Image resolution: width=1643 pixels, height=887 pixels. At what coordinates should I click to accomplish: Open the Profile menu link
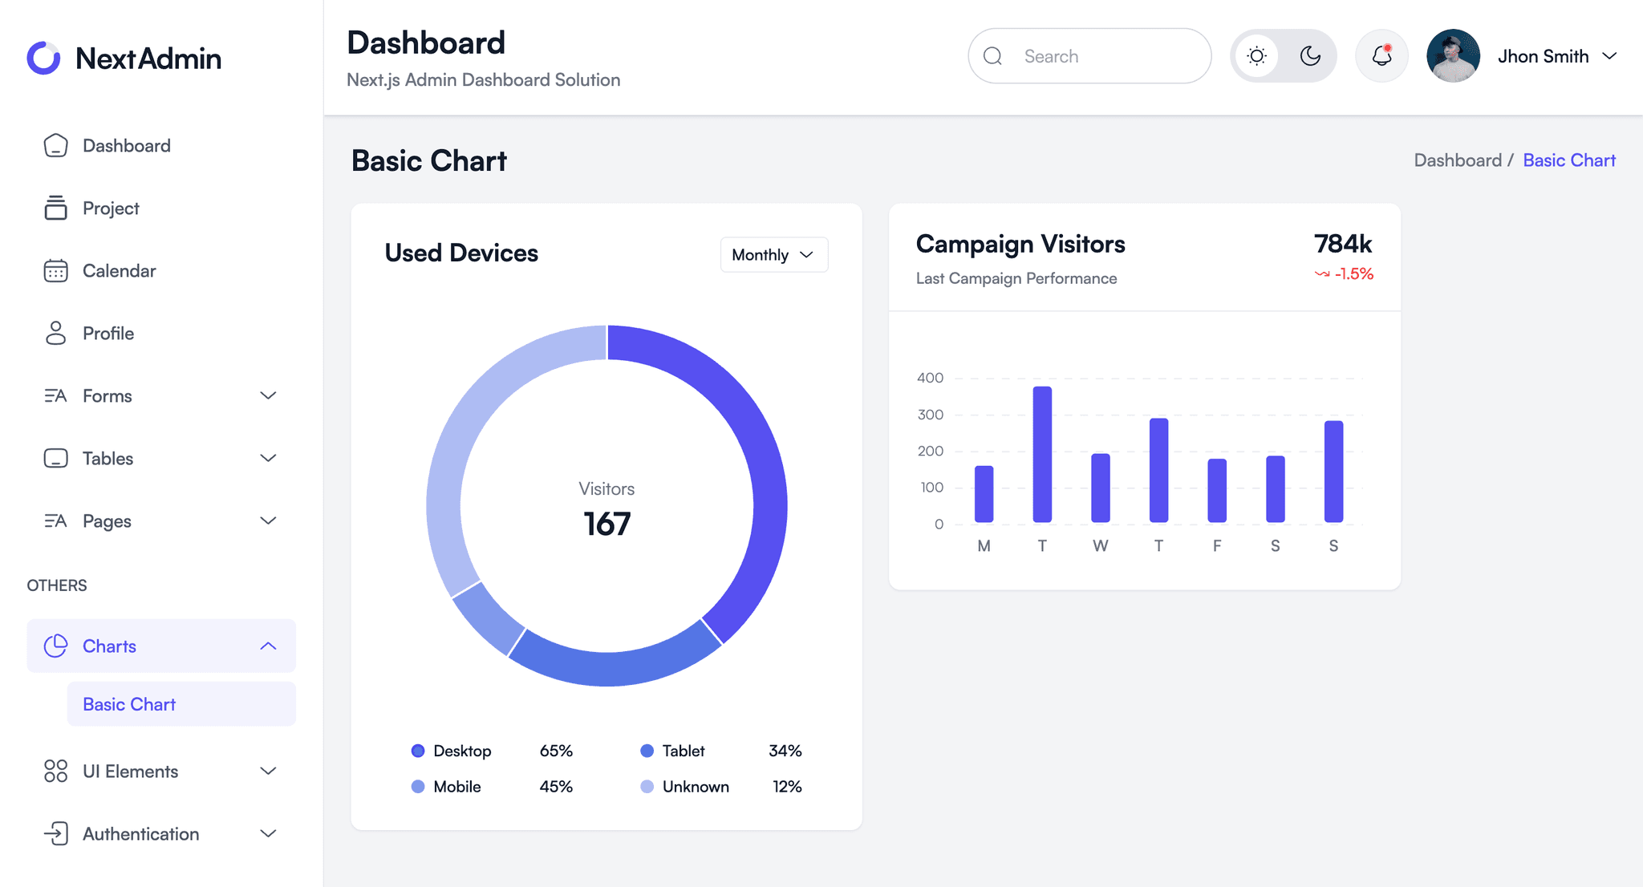(x=161, y=333)
